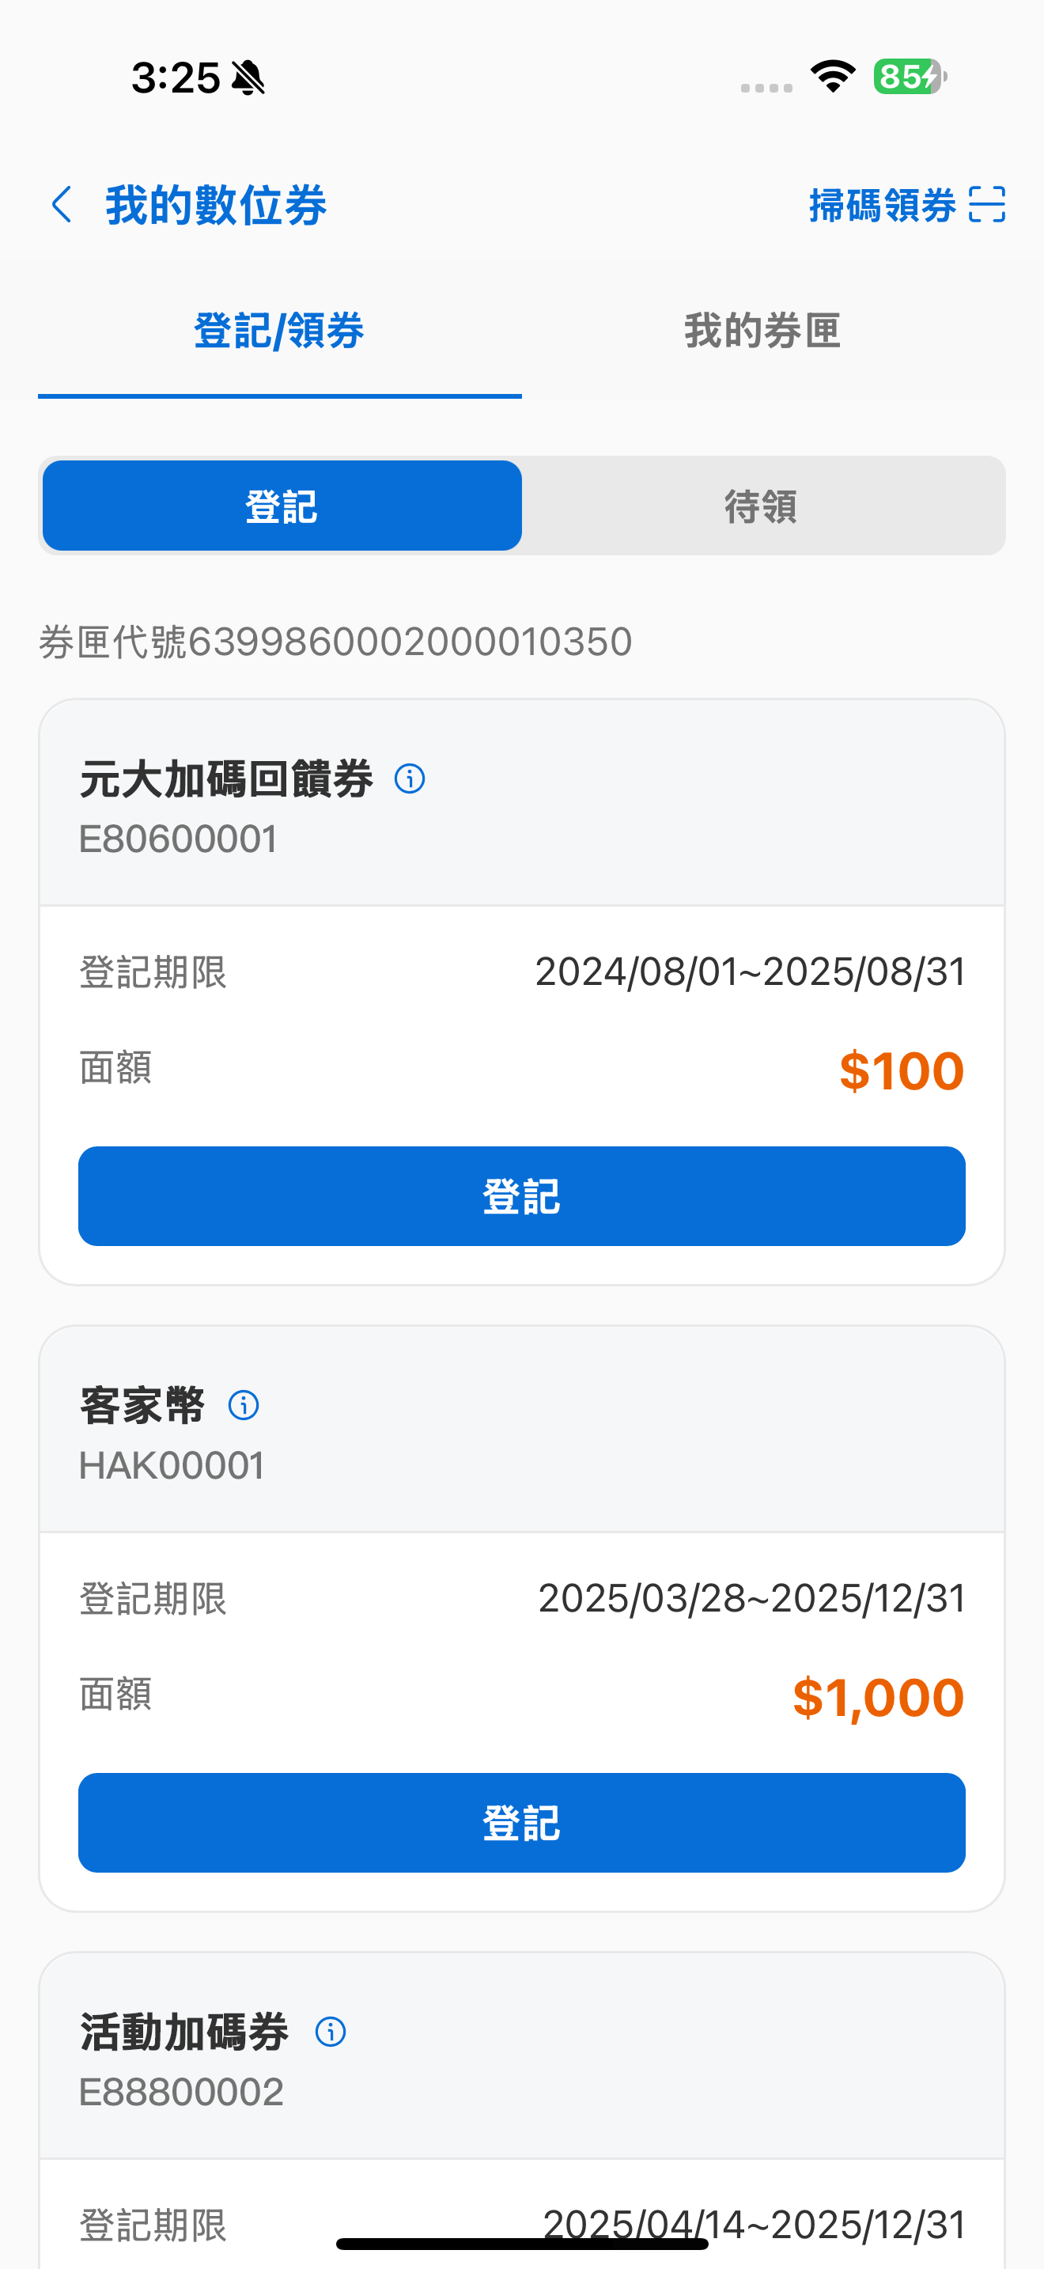Viewport: 1044px width, 2269px height.
Task: Tap the scan QR code icon
Action: pyautogui.click(x=986, y=205)
